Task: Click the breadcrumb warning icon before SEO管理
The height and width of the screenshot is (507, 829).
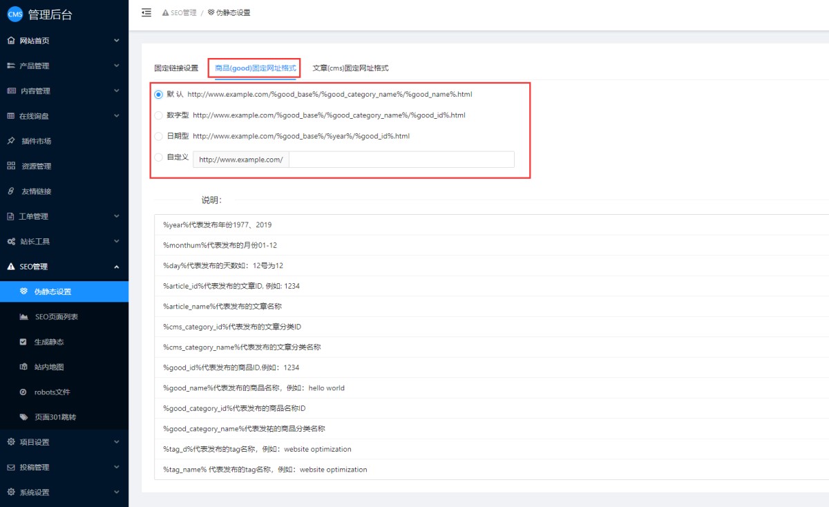Action: coord(165,12)
